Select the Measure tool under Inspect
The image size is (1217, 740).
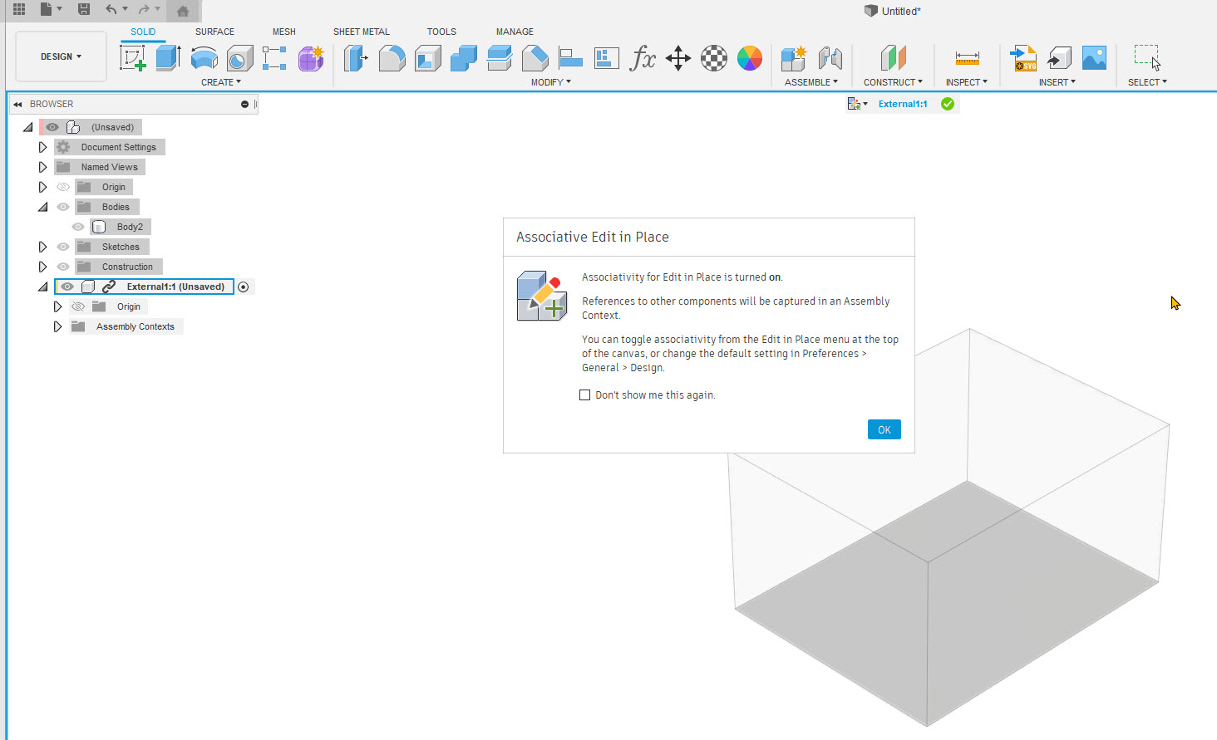[966, 58]
